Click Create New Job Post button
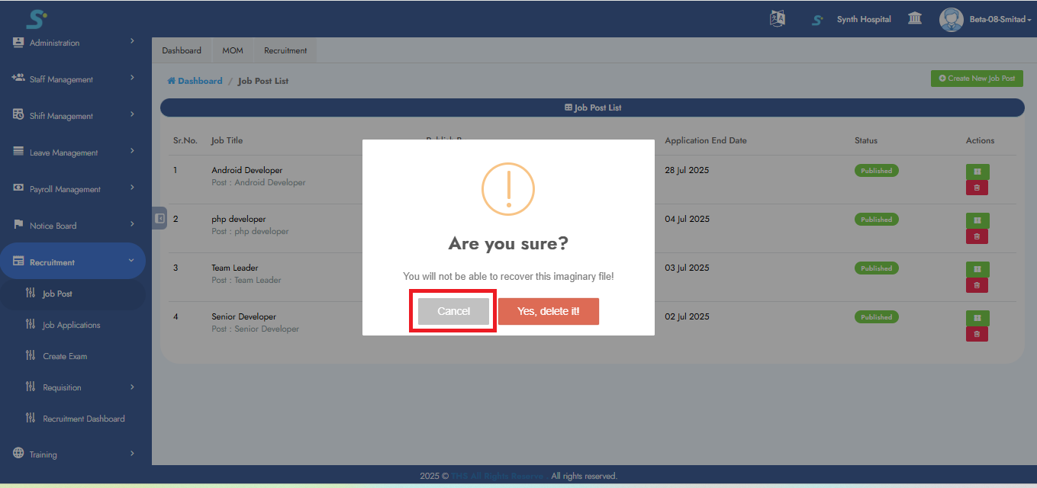 [976, 79]
